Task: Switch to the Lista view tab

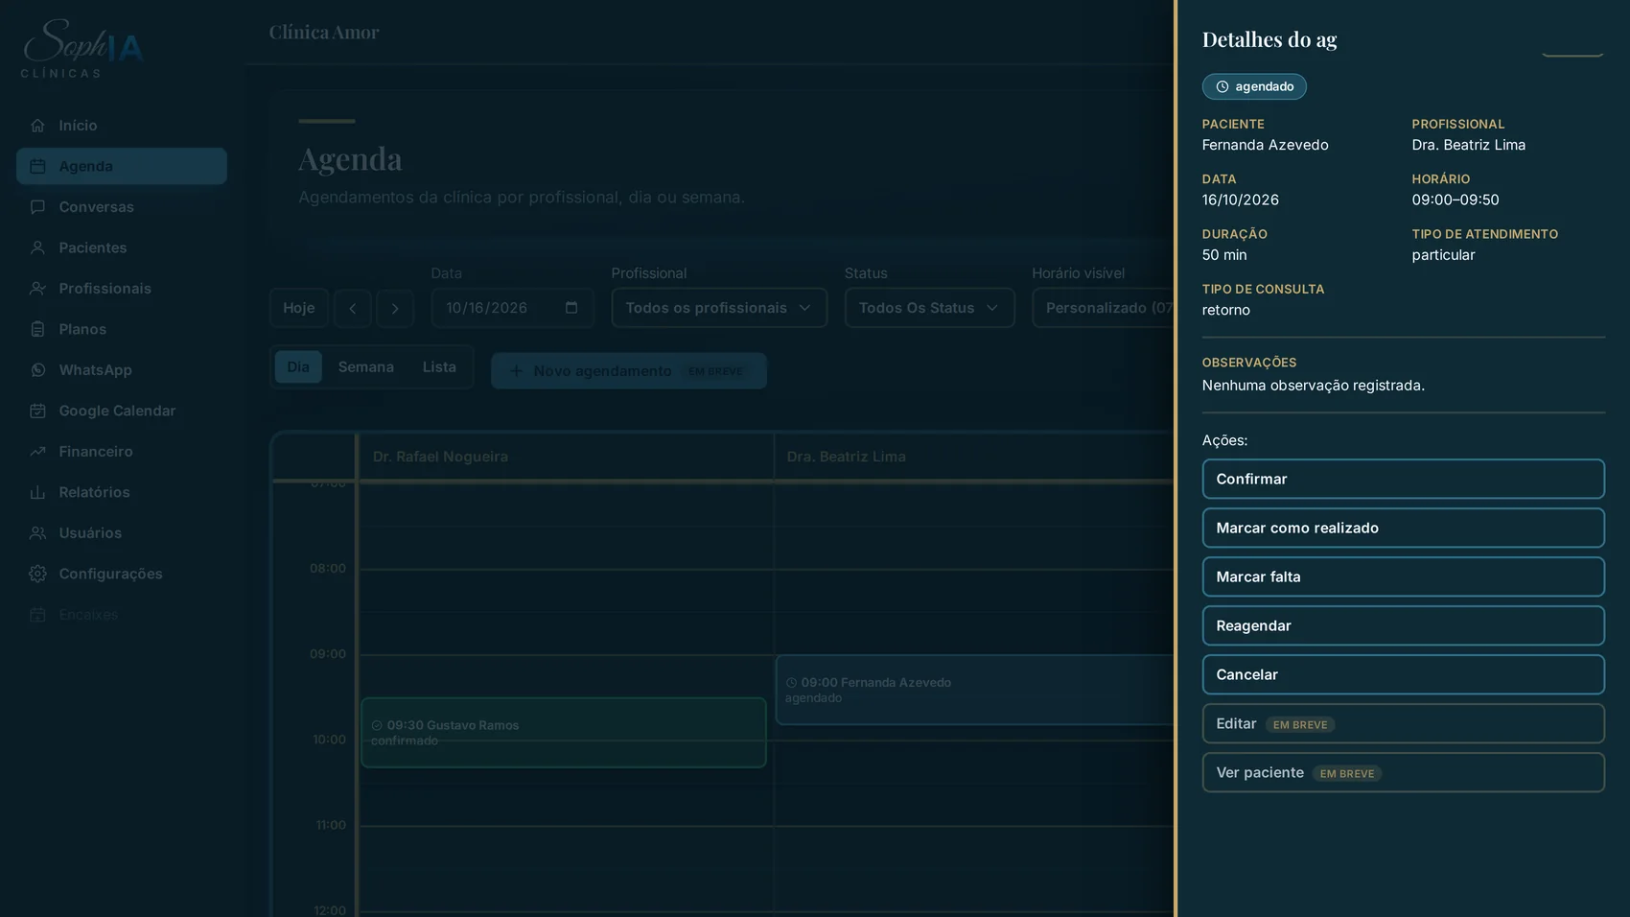Action: [x=439, y=367]
